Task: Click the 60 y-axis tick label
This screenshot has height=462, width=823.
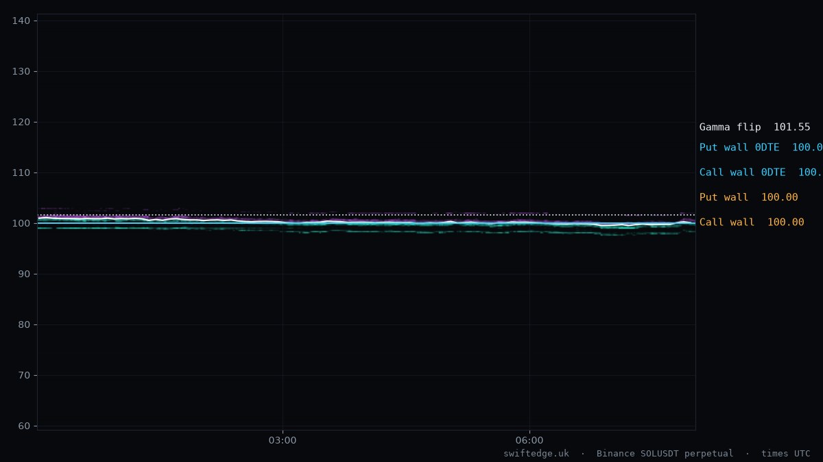Action: (24, 426)
